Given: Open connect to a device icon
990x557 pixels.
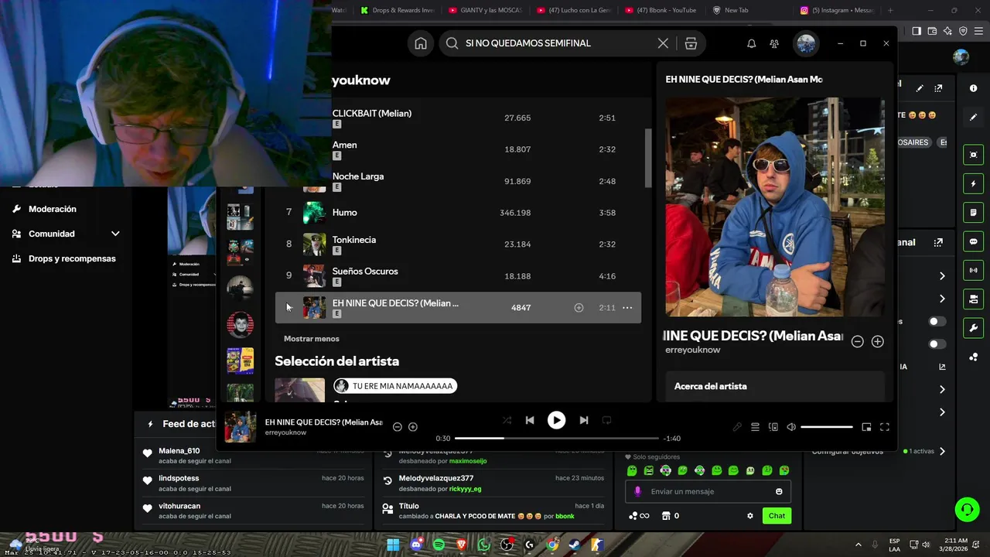Looking at the screenshot, I should point(773,427).
